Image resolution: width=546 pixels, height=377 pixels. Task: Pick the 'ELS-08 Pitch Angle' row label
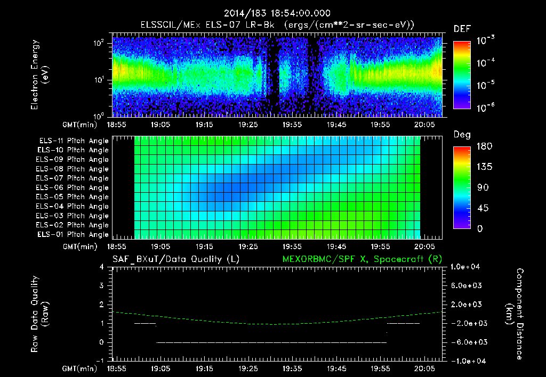[x=73, y=169]
